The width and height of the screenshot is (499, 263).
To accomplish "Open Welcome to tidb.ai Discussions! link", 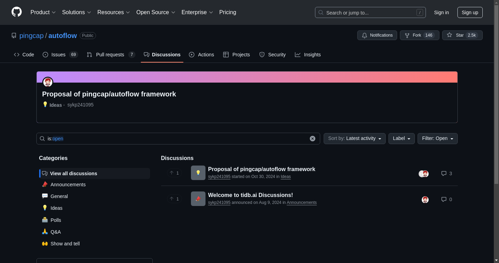I will (251, 195).
